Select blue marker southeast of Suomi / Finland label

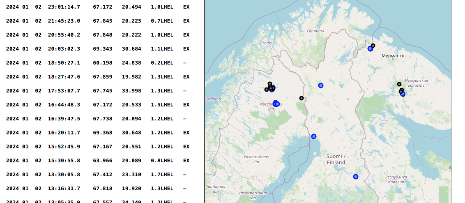pyautogui.click(x=356, y=177)
